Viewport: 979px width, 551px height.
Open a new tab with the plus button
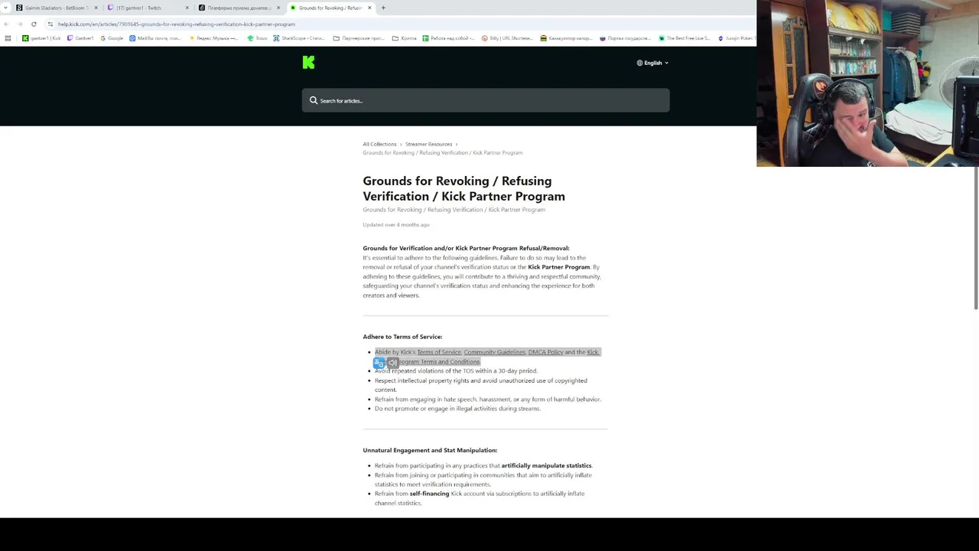383,8
